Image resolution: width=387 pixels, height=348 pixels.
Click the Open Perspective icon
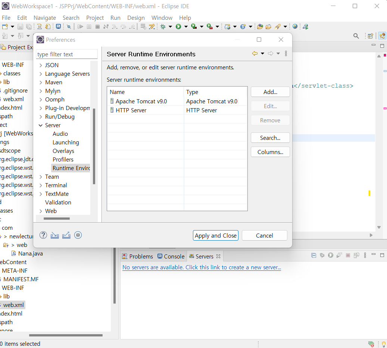click(371, 36)
